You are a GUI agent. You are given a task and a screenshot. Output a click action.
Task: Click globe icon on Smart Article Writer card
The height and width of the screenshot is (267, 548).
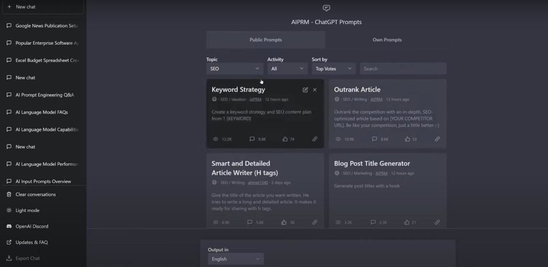point(214,183)
